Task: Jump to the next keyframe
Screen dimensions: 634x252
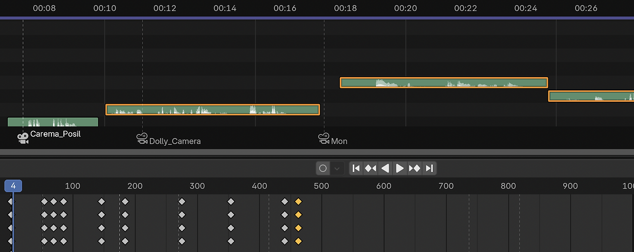Action: coord(415,168)
